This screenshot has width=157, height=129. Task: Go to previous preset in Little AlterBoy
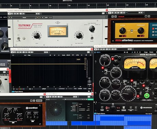click(113, 17)
